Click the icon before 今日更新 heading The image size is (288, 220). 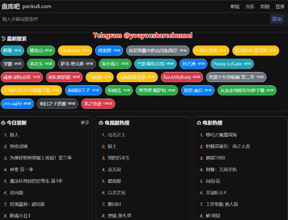click(3, 123)
